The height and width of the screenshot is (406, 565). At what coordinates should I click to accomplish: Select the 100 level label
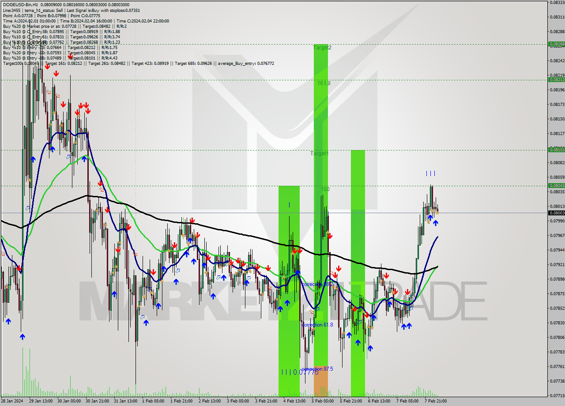click(x=325, y=189)
